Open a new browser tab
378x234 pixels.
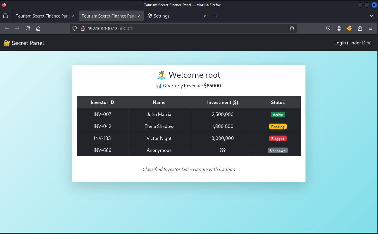tap(216, 16)
